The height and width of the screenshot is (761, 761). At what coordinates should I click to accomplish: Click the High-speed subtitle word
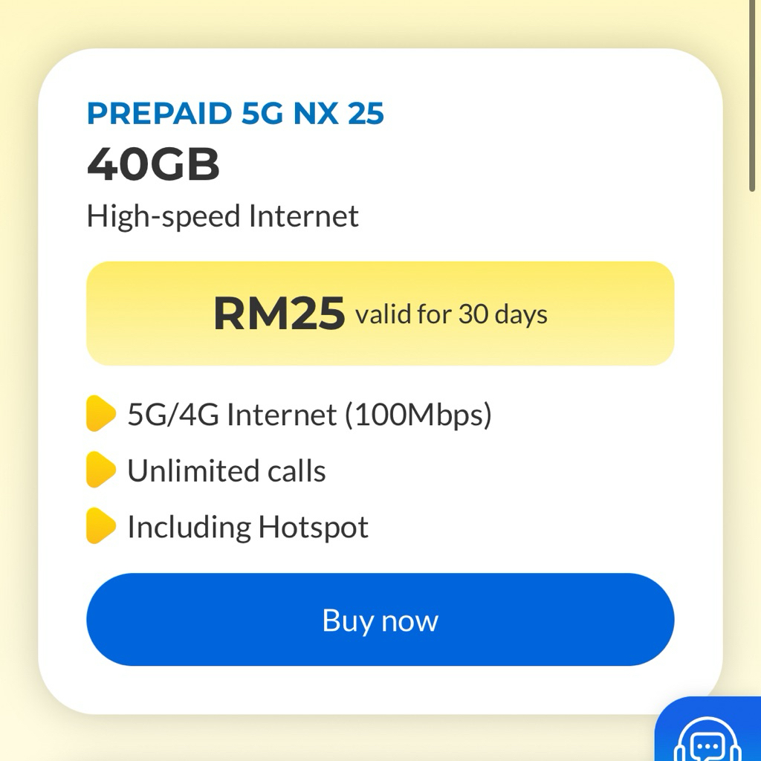point(163,216)
